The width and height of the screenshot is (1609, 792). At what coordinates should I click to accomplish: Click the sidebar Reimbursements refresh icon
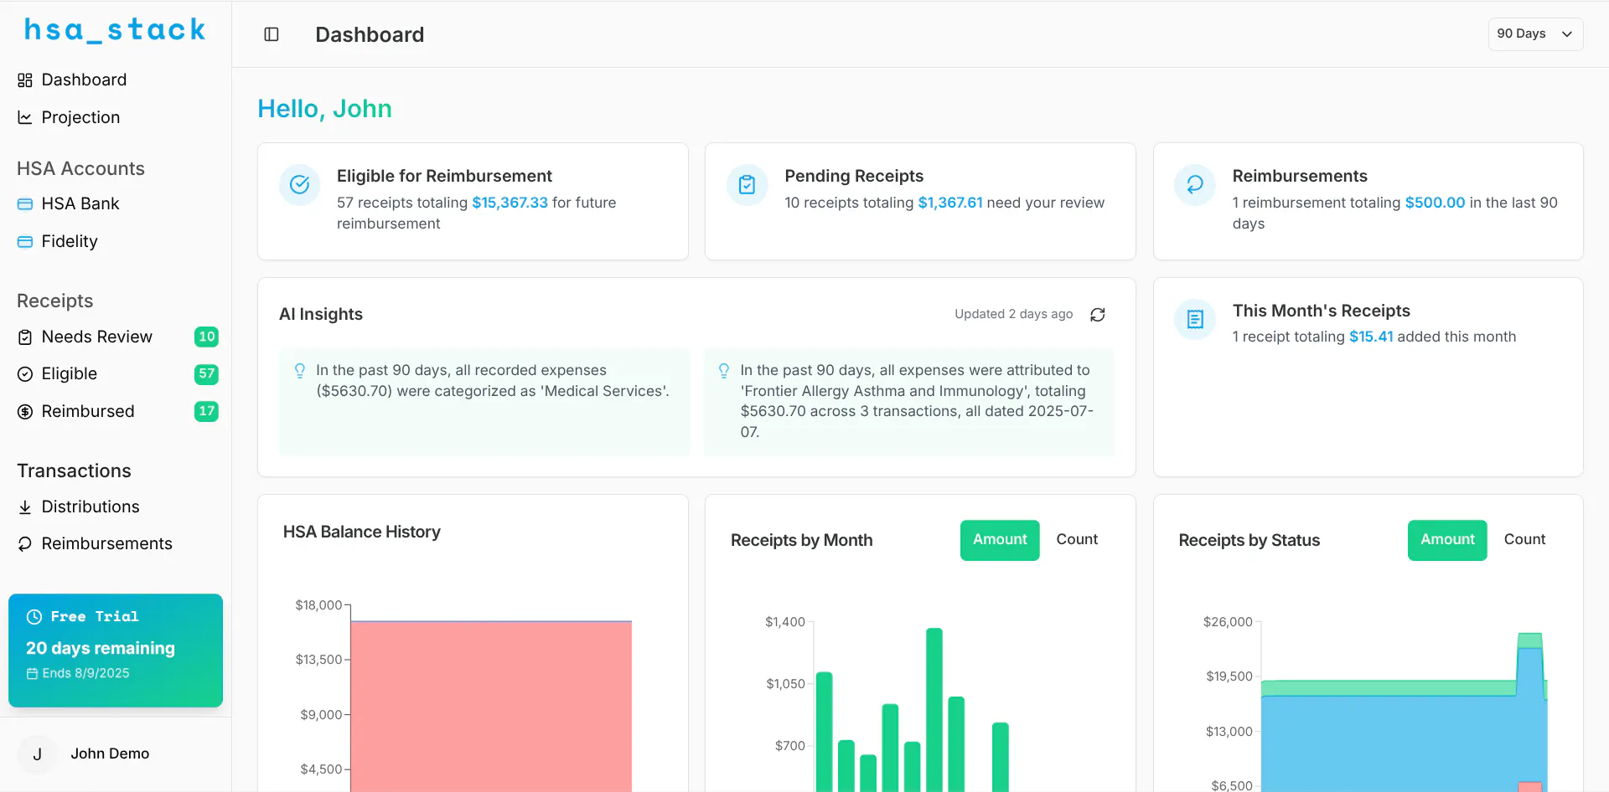click(25, 544)
